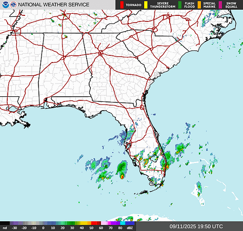The image size is (243, 231).
Task: Click the 10 value on dBZ scale
Action: [53, 228]
